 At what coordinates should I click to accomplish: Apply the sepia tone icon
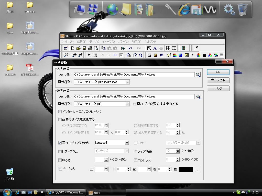tap(156, 55)
